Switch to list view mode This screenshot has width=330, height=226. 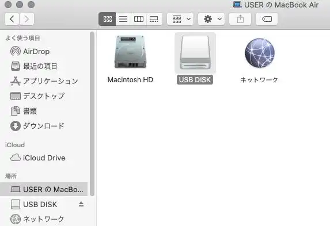pos(123,19)
